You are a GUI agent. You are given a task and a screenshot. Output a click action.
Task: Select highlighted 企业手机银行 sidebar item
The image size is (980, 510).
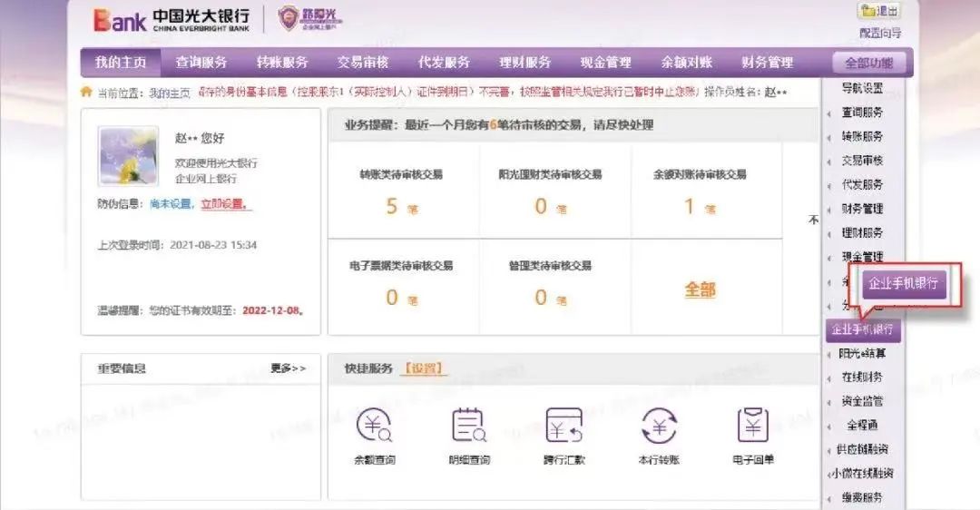click(x=863, y=329)
